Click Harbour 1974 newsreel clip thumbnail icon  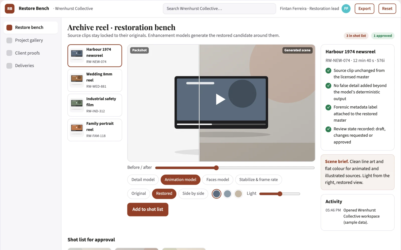click(77, 56)
